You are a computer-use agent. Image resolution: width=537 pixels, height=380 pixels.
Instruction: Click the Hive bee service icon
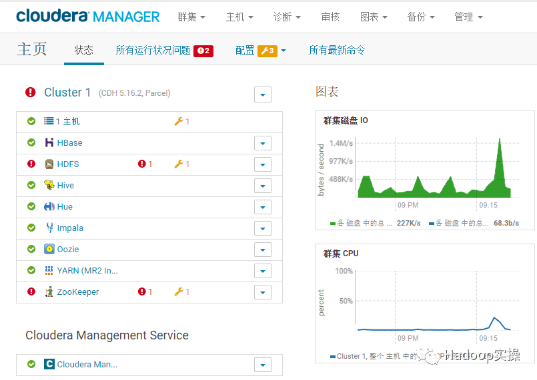[49, 185]
